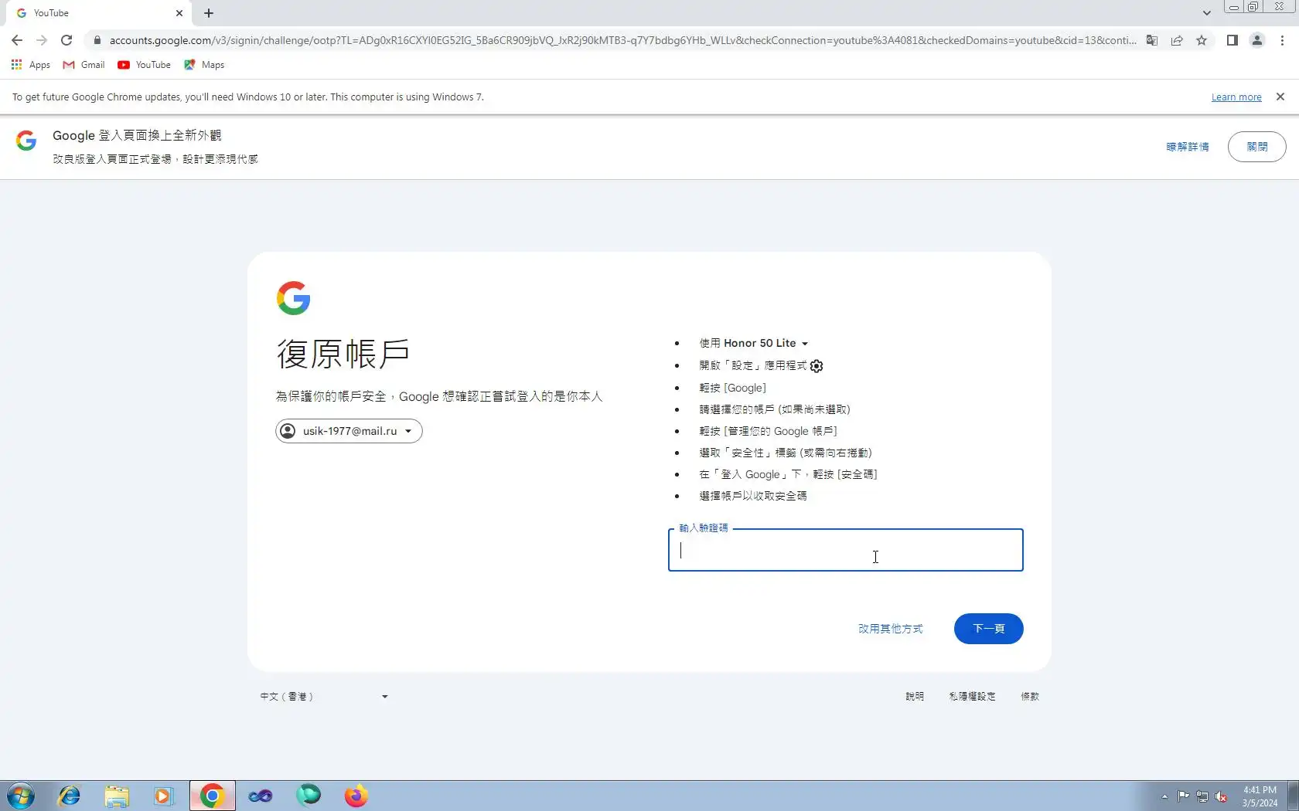Click the 關閉 button on the Google banner
1299x811 pixels.
pos(1257,147)
